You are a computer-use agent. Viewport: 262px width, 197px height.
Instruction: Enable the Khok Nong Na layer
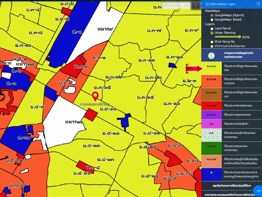coord(212,42)
